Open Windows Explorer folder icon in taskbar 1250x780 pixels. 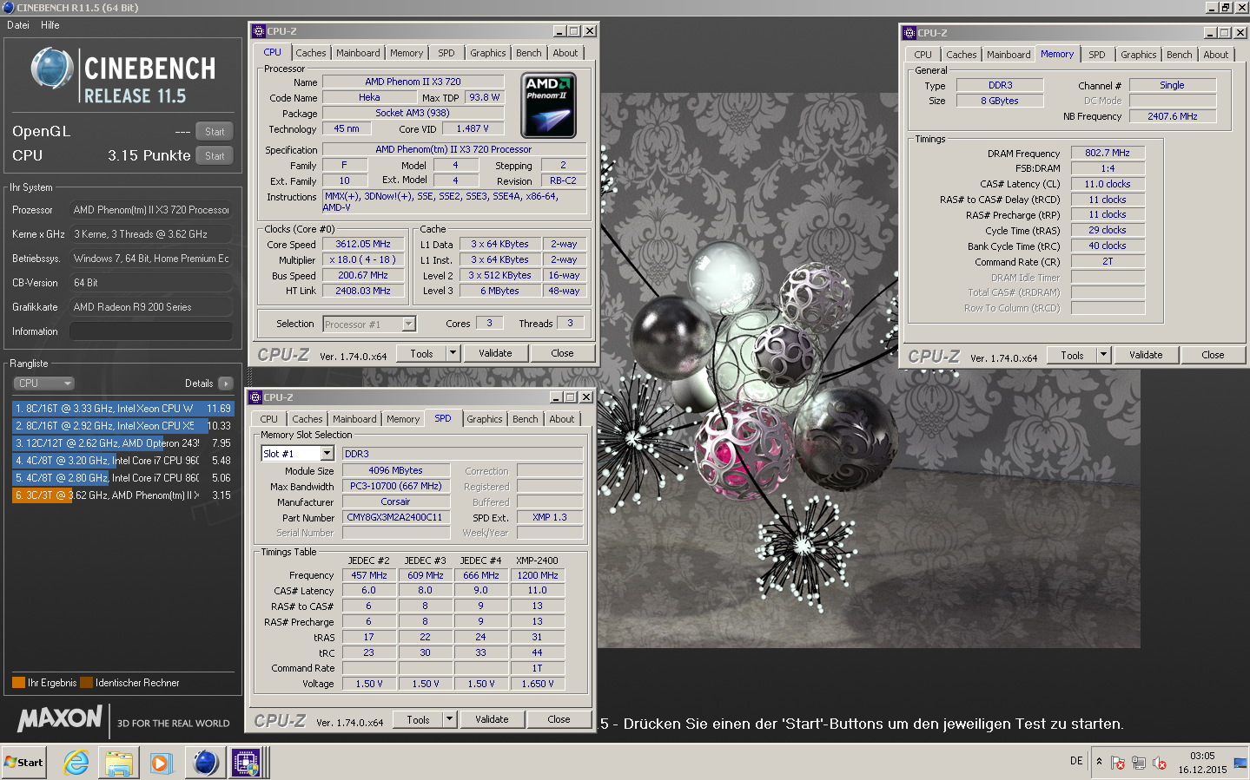pos(119,763)
